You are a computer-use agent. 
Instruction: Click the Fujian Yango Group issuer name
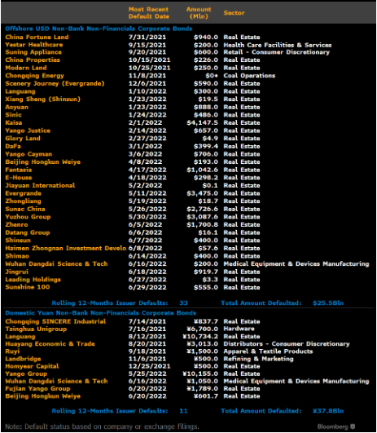[x=37, y=388]
